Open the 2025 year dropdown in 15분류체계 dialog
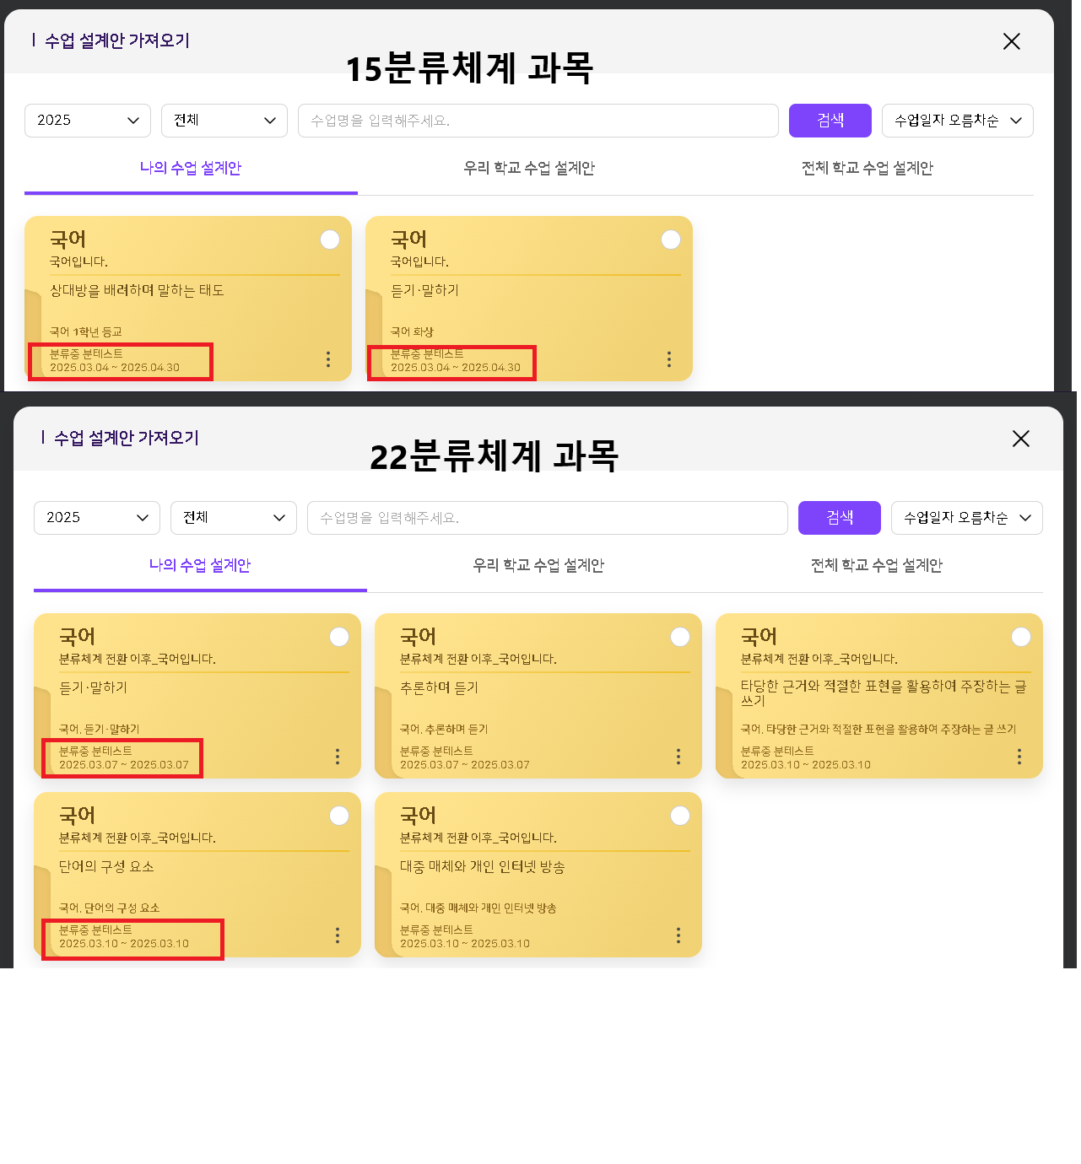 tap(88, 121)
